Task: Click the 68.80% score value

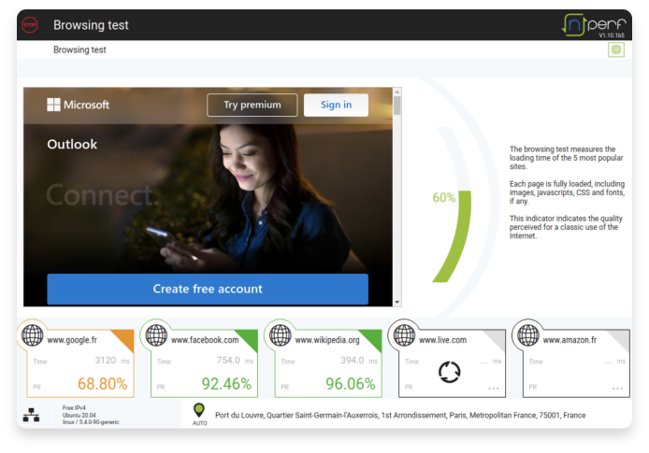Action: [x=103, y=384]
